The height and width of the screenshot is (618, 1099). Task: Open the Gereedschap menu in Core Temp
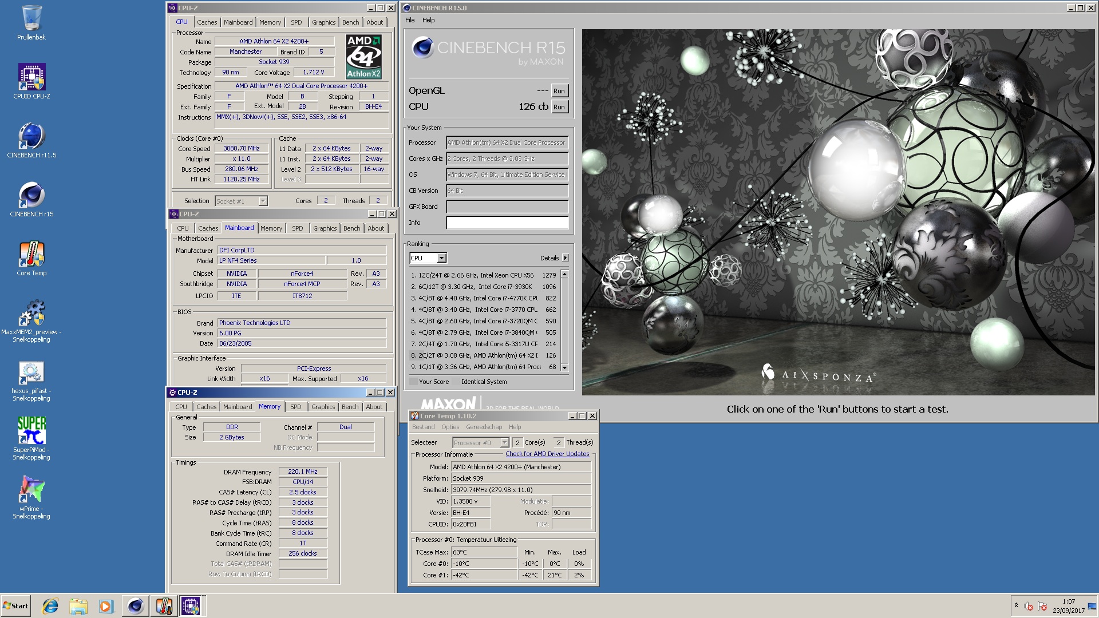[484, 427]
